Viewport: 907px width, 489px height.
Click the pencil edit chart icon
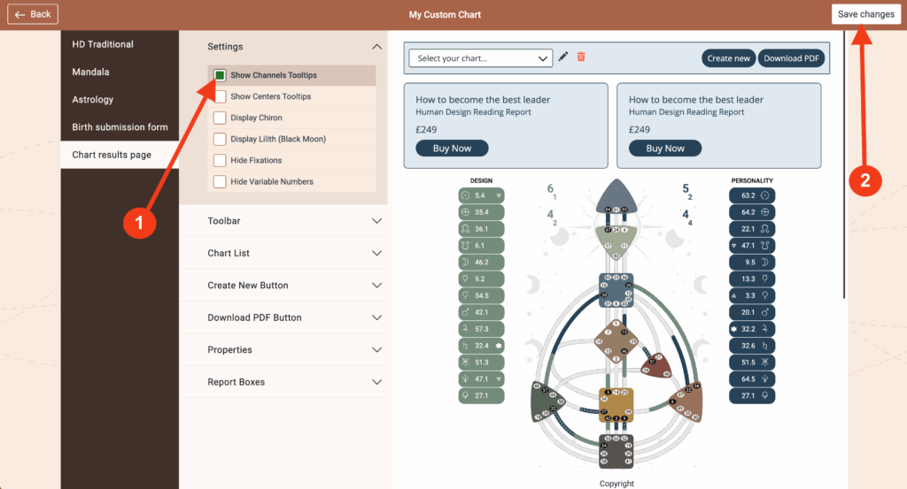coord(563,57)
